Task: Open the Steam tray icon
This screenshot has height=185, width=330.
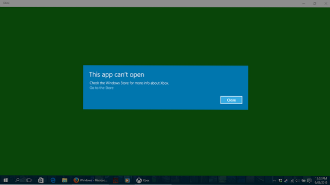Action: [x=286, y=181]
